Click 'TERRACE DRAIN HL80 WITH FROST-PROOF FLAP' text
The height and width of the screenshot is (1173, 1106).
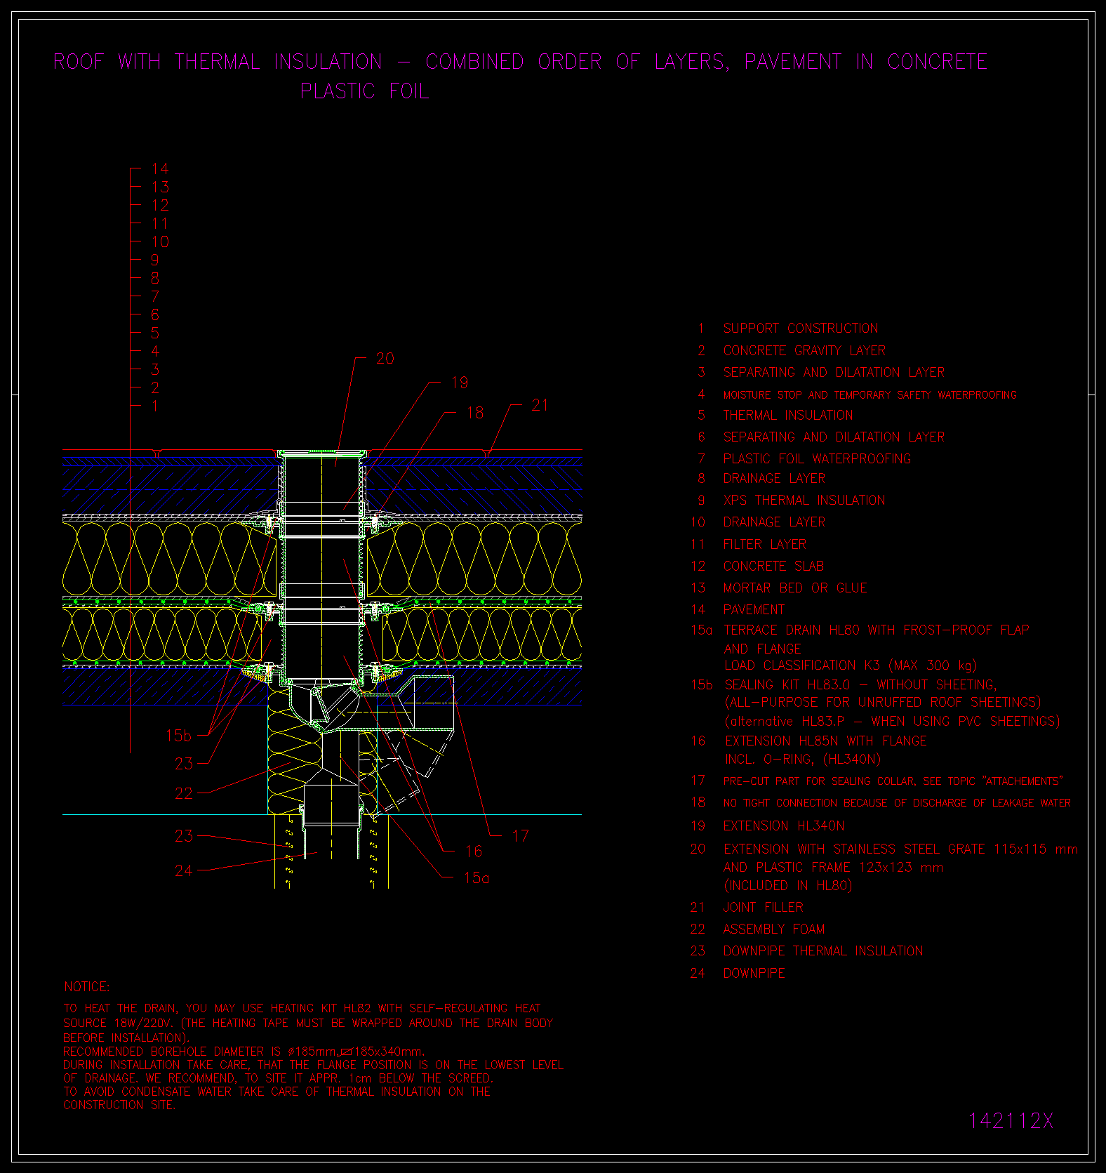point(877,630)
